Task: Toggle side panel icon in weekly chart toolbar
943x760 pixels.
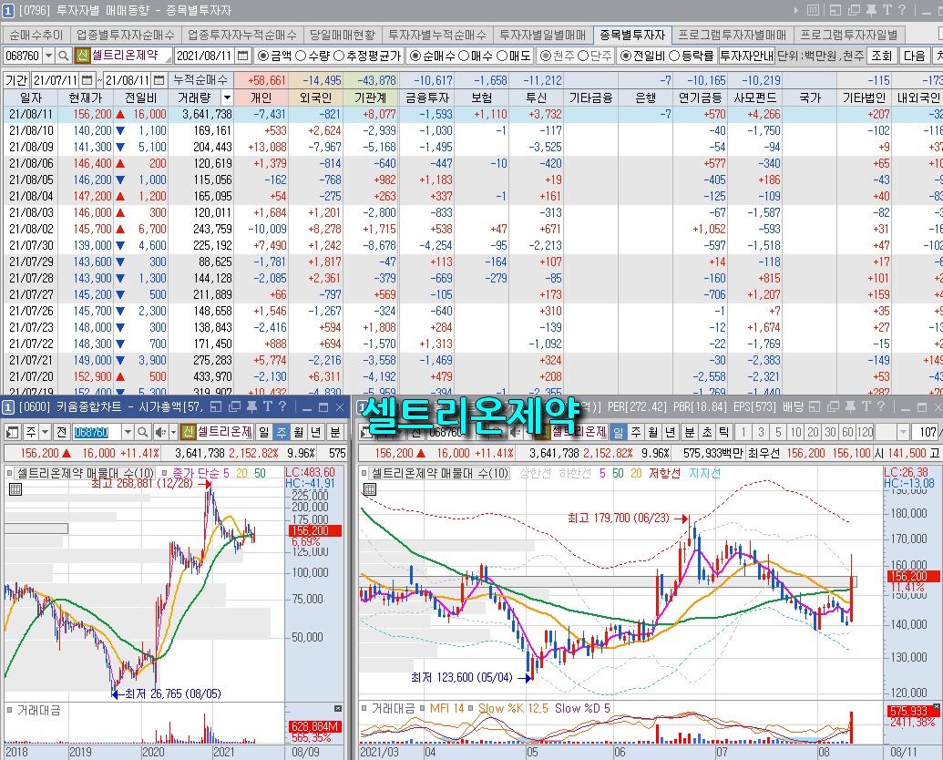Action: 12,432
